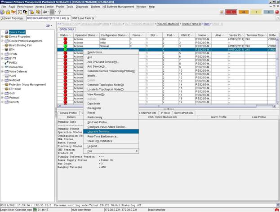Viewport: 280px width, 212px height.
Task: Open the back arrow history dropdown
Action: pos(48,12)
